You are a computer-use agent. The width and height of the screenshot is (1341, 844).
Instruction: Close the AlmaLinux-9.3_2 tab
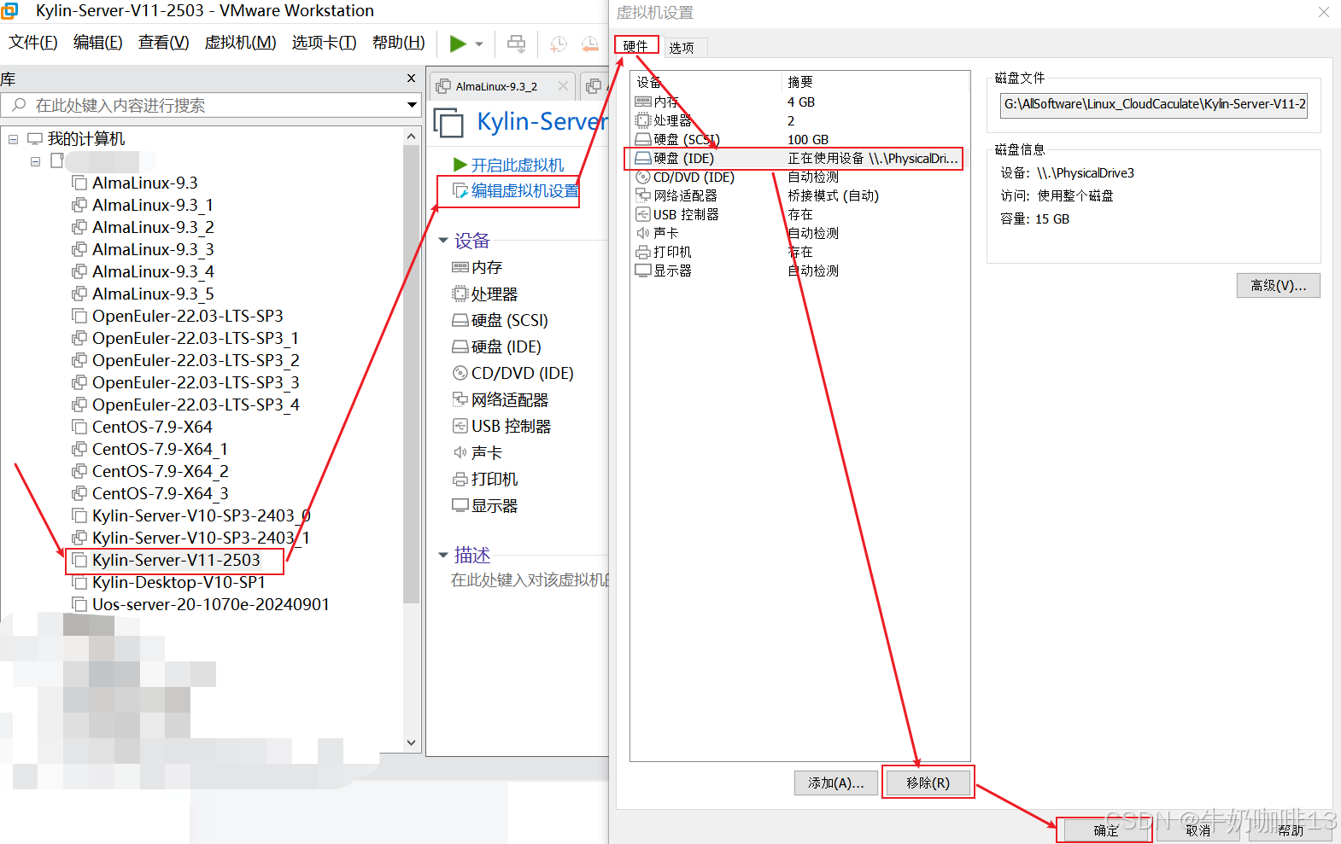[563, 86]
